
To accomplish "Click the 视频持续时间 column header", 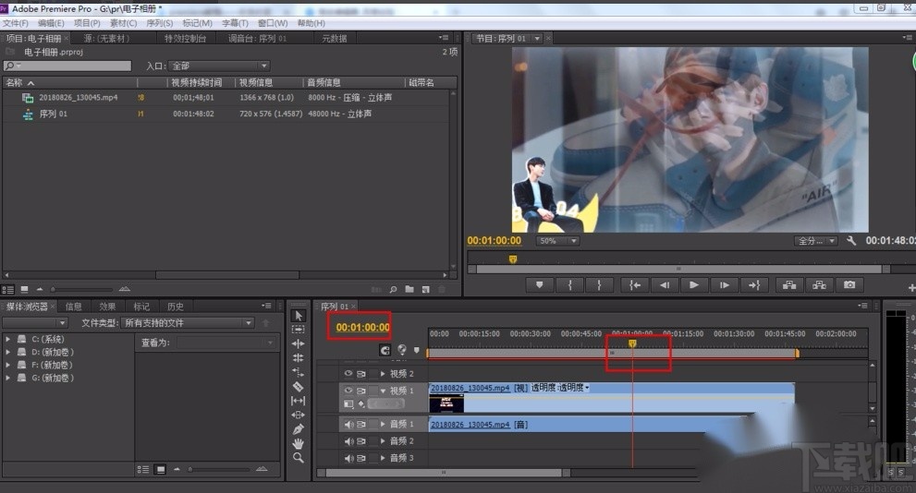I will coord(196,83).
